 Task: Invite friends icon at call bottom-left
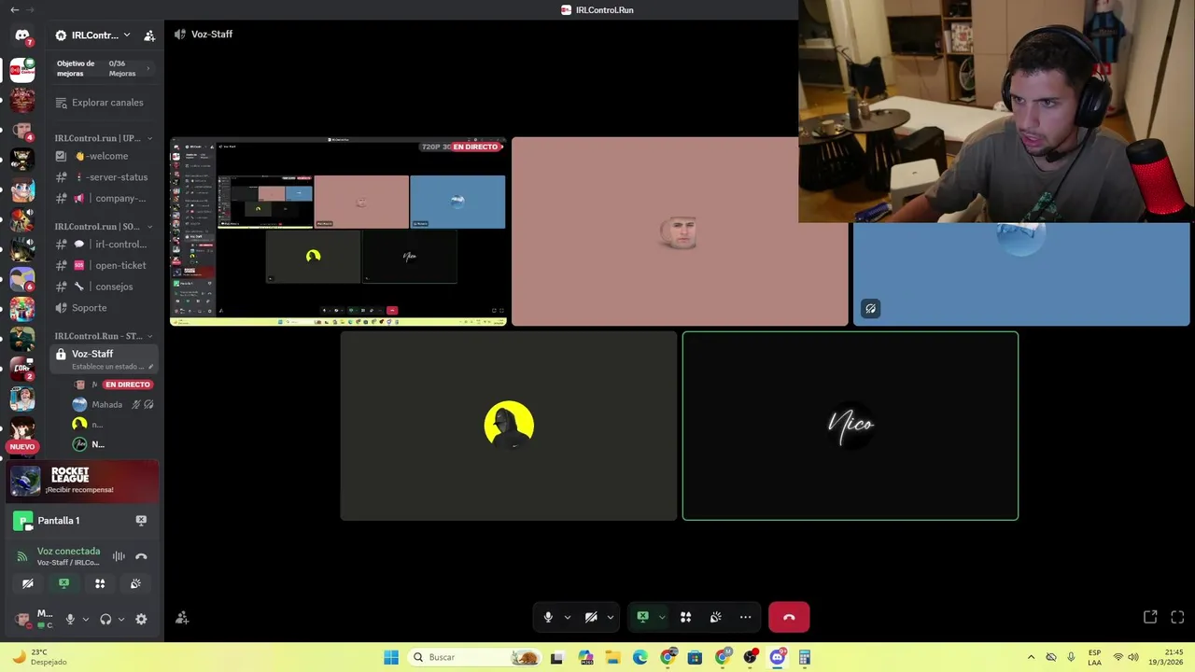click(x=182, y=618)
